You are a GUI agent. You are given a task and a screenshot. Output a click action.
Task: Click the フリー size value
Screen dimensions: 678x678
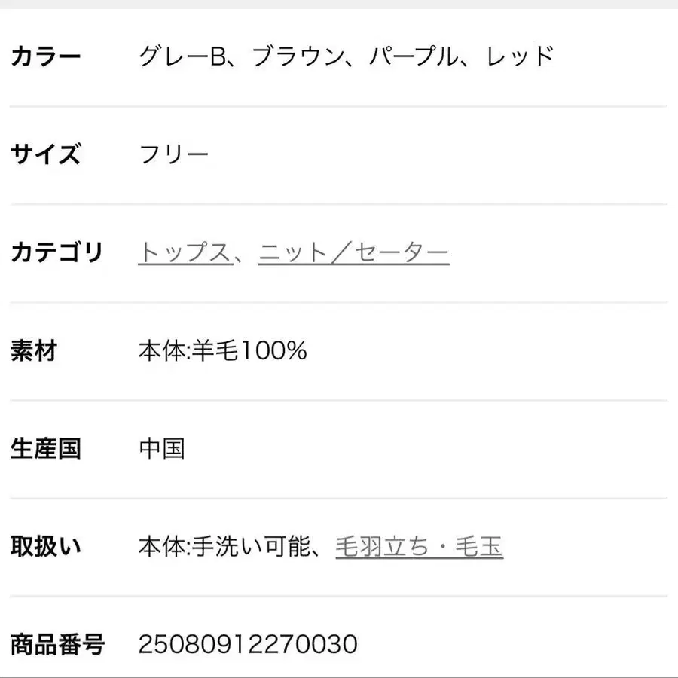(x=174, y=155)
